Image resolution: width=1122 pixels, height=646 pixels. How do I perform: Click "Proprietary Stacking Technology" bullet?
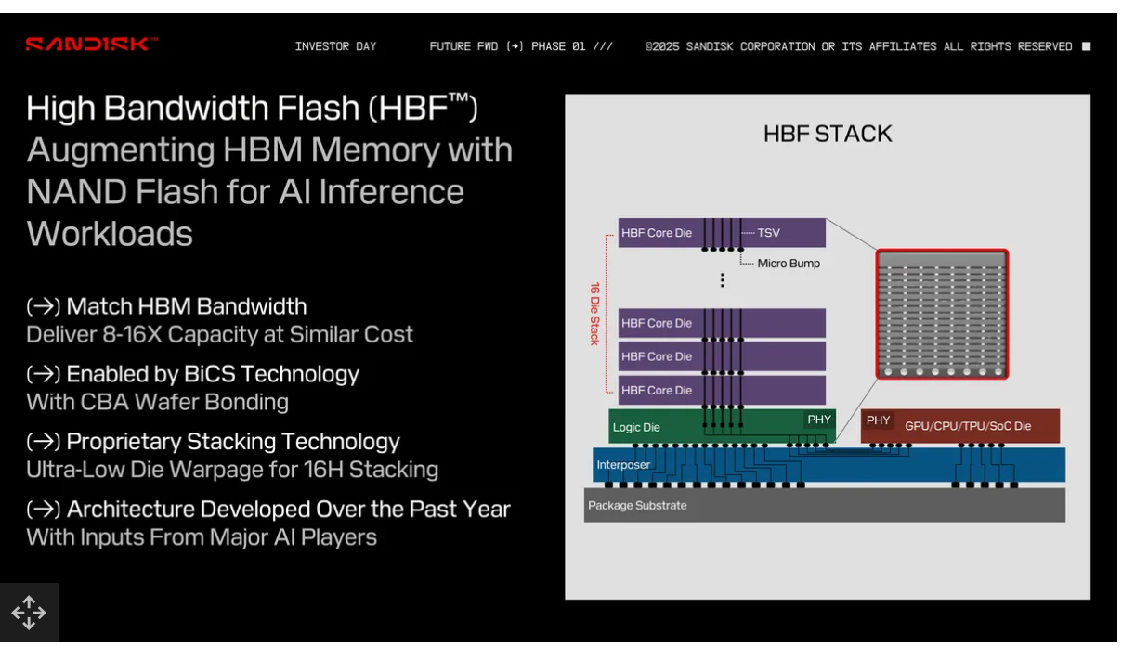point(213,442)
